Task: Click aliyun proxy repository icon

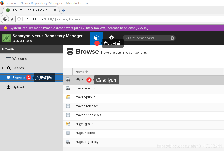Action: coord(68,79)
